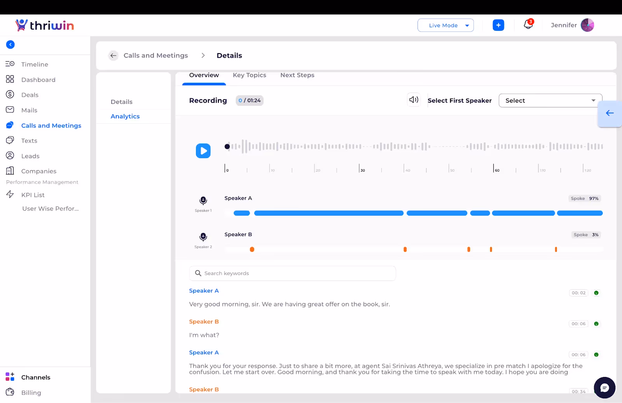Screen dimensions: 622x403
Task: Open Jennifer's profile avatar
Action: pos(587,25)
